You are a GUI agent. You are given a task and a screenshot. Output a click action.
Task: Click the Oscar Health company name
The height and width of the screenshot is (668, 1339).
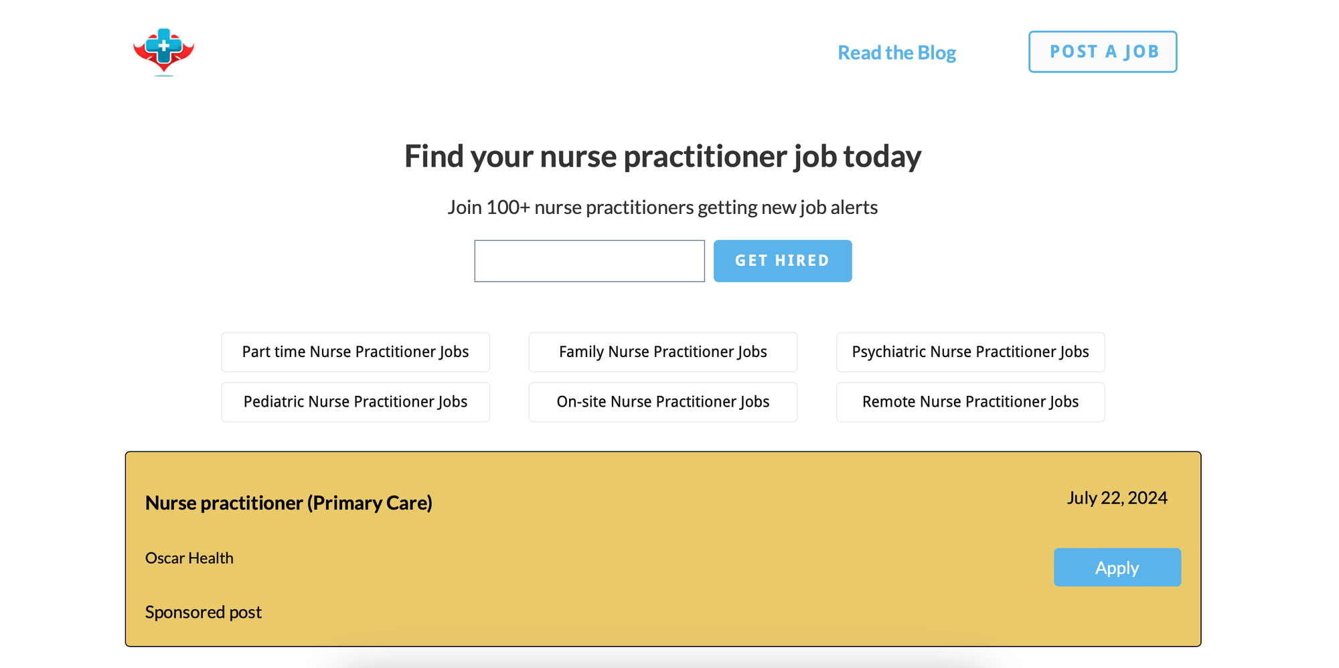pos(189,558)
